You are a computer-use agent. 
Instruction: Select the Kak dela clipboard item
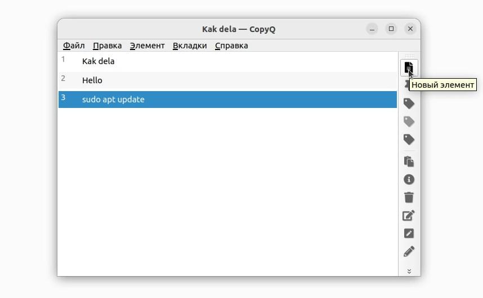[x=227, y=61]
